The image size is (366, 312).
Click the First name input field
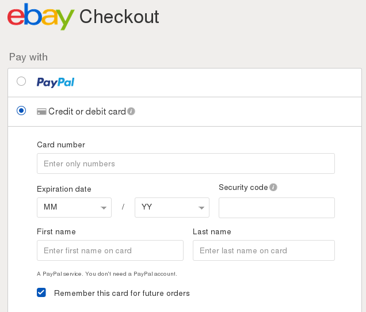point(110,250)
